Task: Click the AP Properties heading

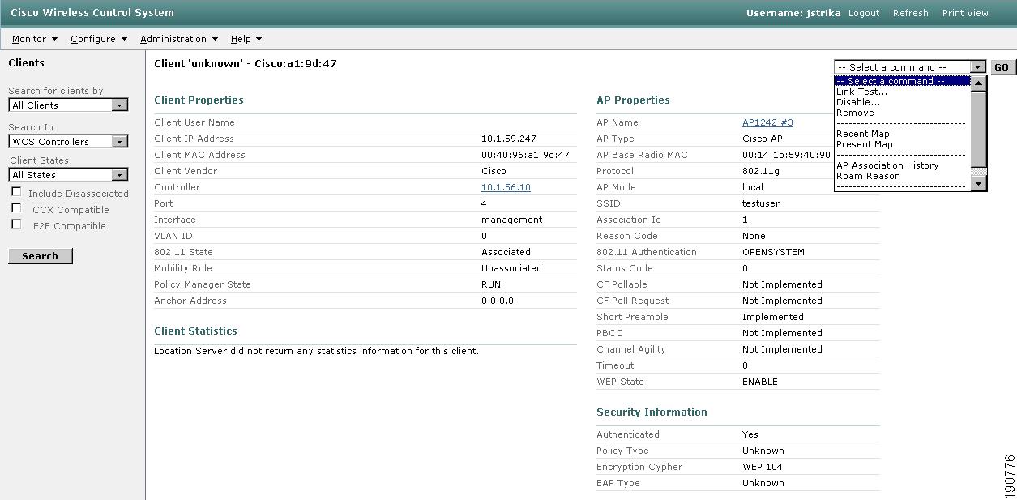Action: tap(633, 100)
